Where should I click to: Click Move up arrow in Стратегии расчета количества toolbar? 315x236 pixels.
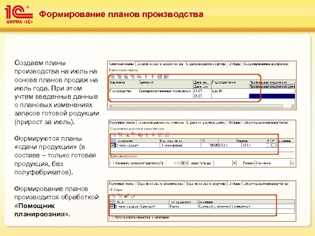pyautogui.click(x=147, y=135)
